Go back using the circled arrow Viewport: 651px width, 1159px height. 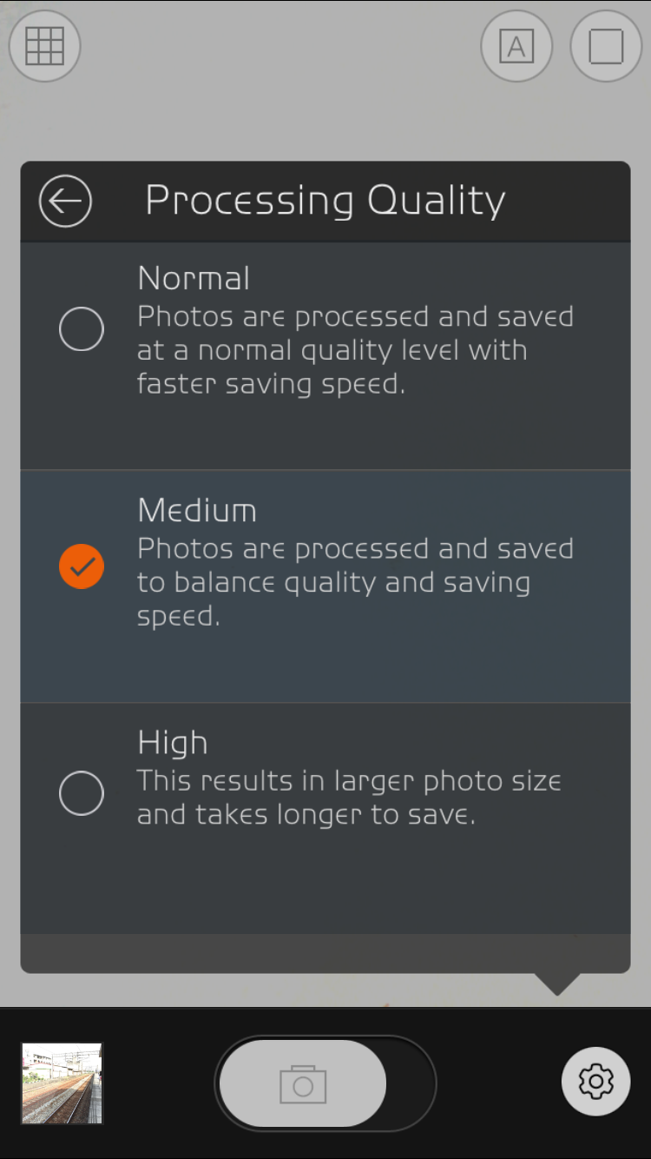point(65,201)
